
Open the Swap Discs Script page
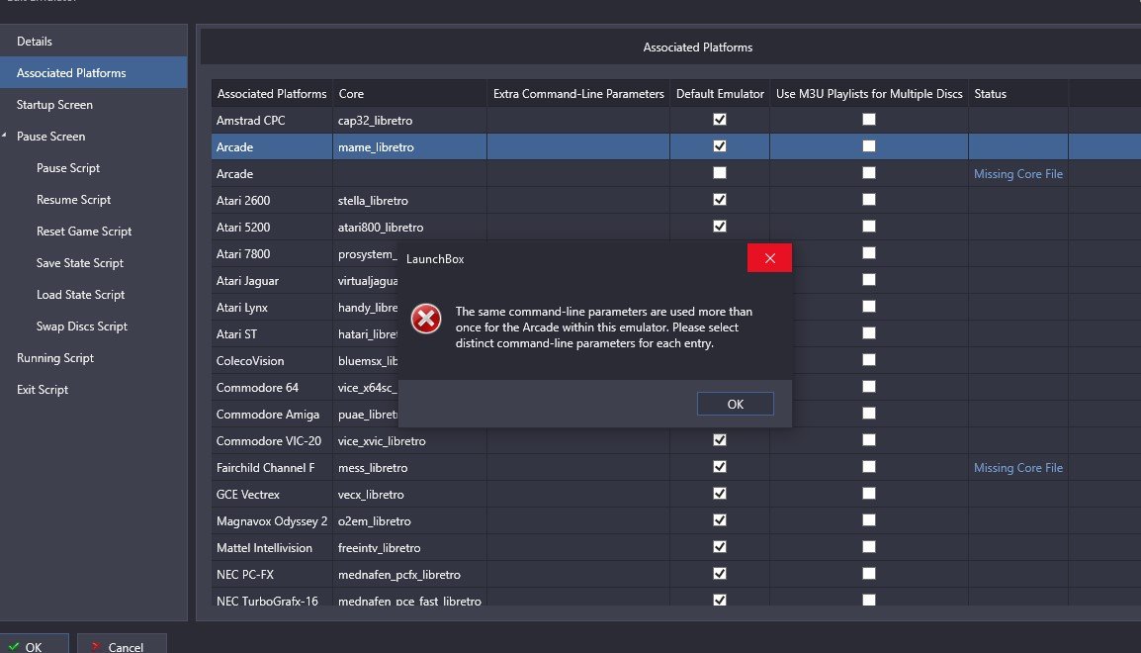(x=81, y=326)
